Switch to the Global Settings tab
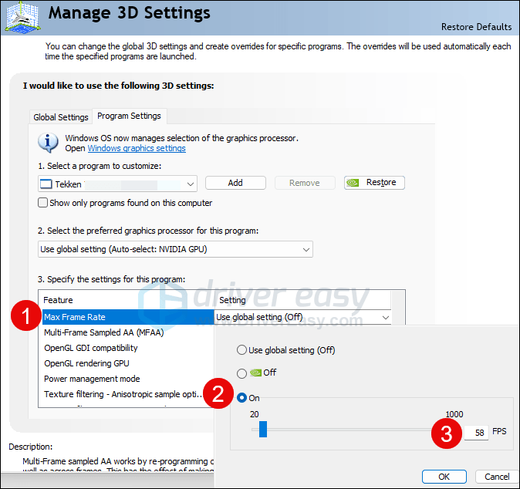 coord(61,117)
